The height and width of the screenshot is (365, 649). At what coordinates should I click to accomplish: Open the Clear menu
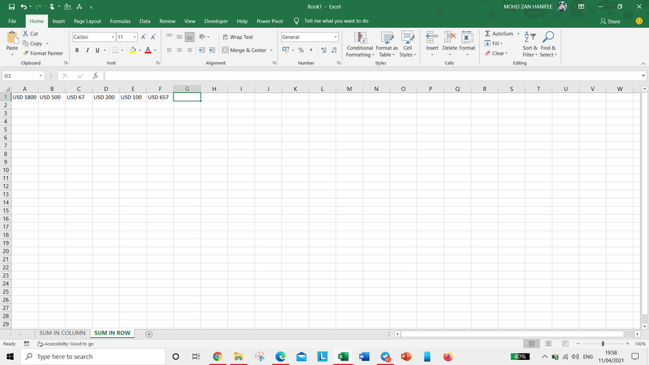click(496, 53)
